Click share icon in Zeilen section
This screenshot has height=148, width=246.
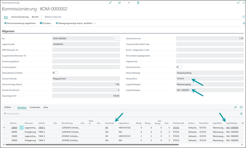pyautogui.click(x=235, y=107)
